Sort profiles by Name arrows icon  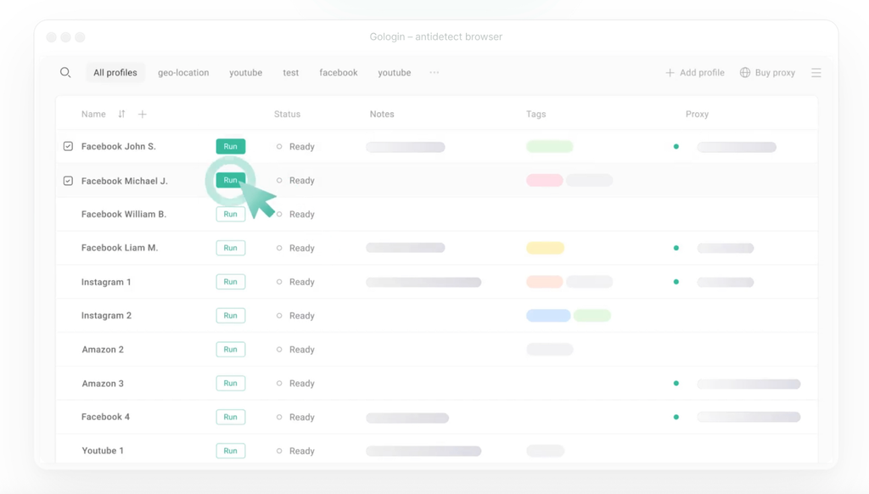pos(121,114)
